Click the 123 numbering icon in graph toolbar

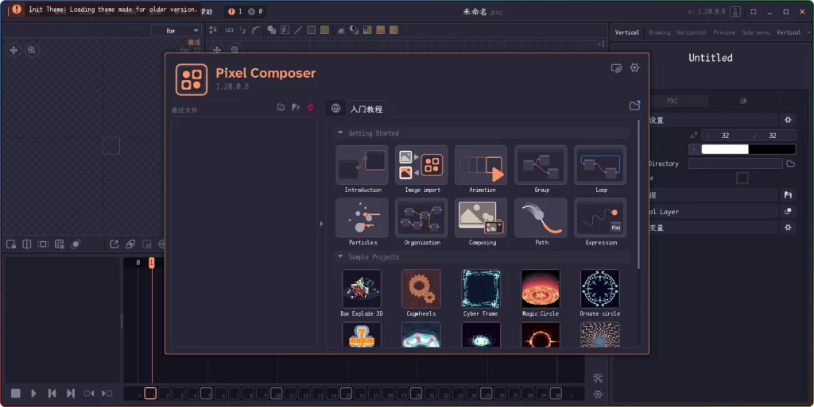click(x=229, y=30)
